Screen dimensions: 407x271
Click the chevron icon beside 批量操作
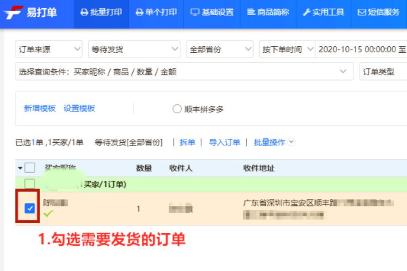[292, 142]
